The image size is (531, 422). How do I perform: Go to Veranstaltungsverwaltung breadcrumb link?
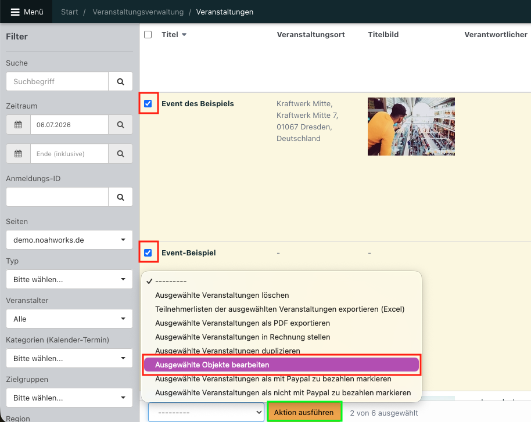pos(138,12)
